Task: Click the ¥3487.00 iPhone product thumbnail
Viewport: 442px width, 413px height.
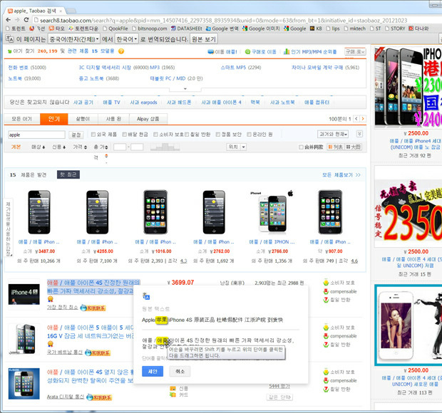Action: pyautogui.click(x=39, y=212)
